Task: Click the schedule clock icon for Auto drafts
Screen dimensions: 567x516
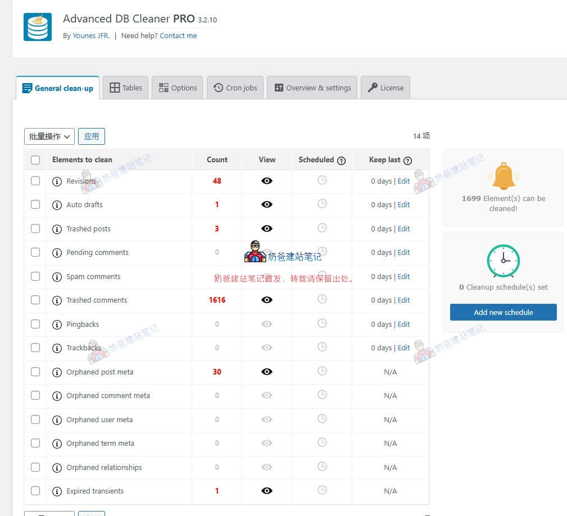Action: coord(322,204)
